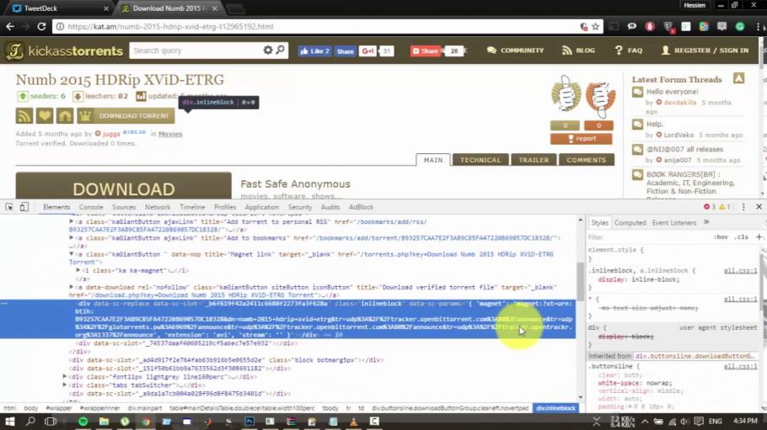The image size is (767, 430).
Task: Select the MAIN tab
Action: (433, 160)
